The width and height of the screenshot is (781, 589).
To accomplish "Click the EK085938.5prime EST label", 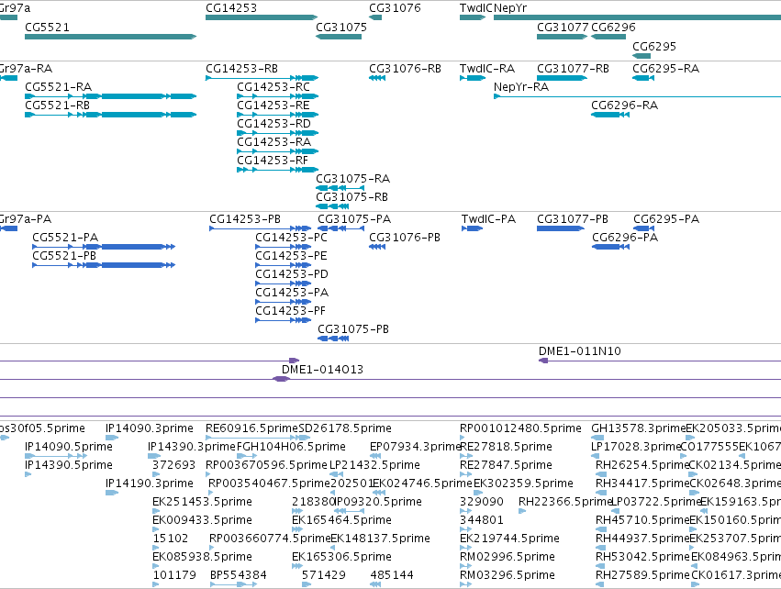I will click(x=202, y=557).
